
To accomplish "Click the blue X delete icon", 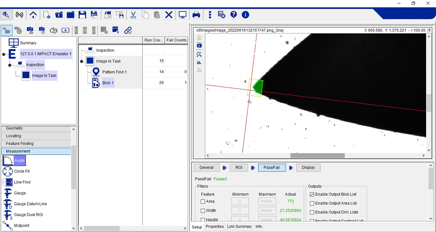I will click(x=169, y=15).
